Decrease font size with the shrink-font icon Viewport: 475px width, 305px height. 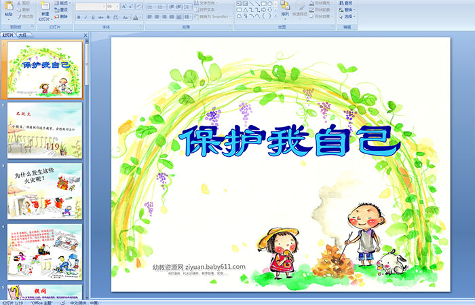click(130, 6)
